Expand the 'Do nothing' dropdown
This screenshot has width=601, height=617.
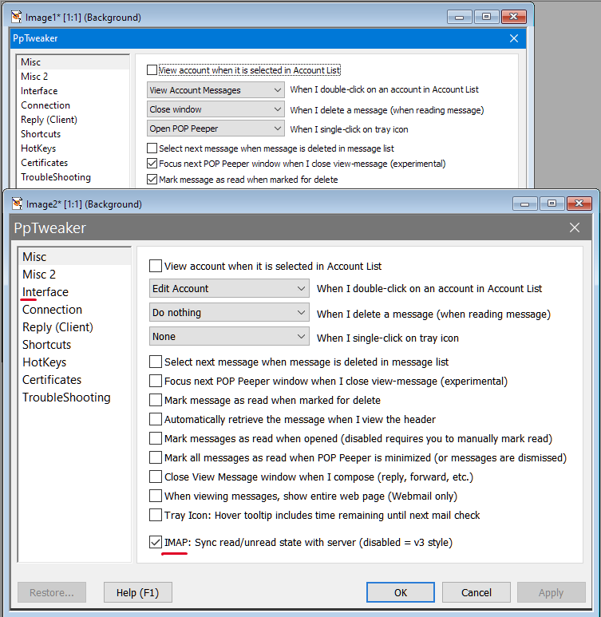pyautogui.click(x=229, y=312)
